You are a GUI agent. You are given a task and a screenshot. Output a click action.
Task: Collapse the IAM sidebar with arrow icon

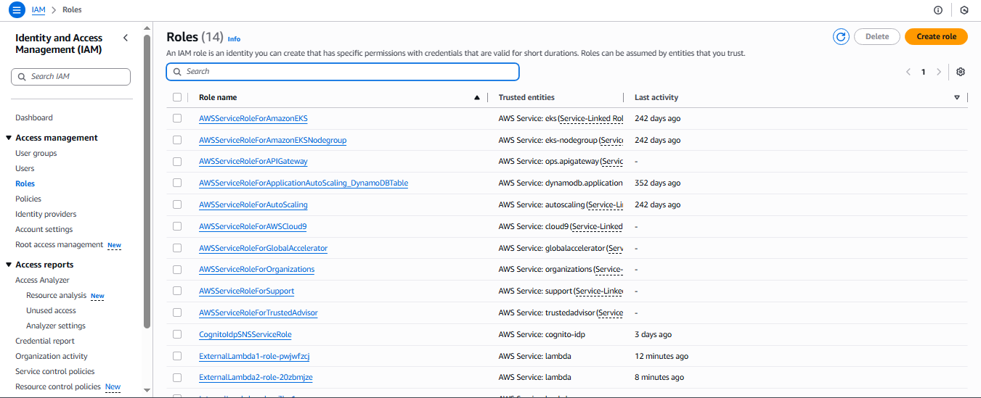(x=126, y=38)
